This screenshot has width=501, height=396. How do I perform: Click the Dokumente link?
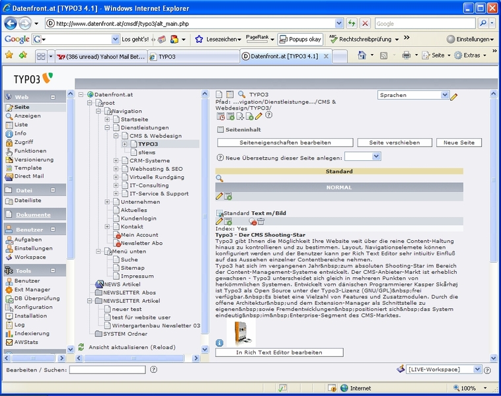tap(33, 214)
